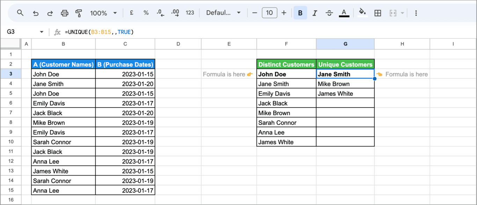Open the merge cells dropdown arrow
Screen dimensions: 477x205
tap(402, 13)
